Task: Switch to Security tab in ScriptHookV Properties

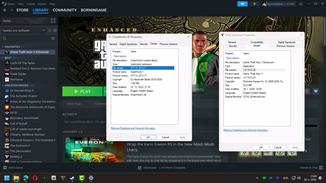Action: click(x=144, y=44)
